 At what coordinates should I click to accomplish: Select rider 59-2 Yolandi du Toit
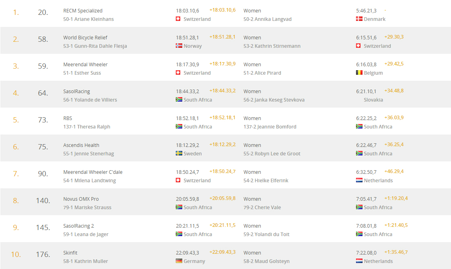tap(266, 234)
